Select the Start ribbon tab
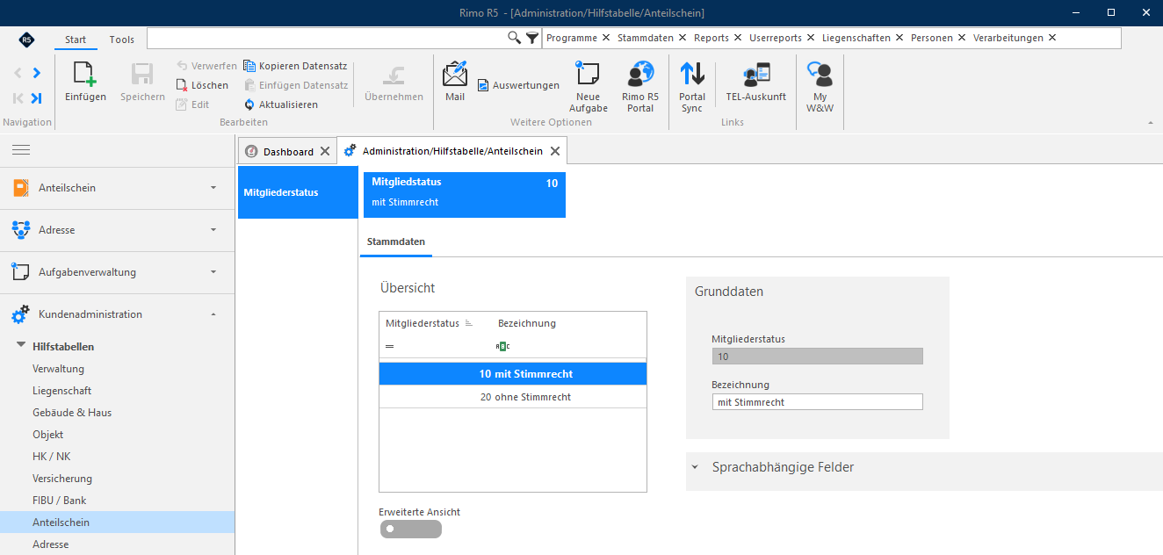The width and height of the screenshot is (1163, 555). point(76,40)
